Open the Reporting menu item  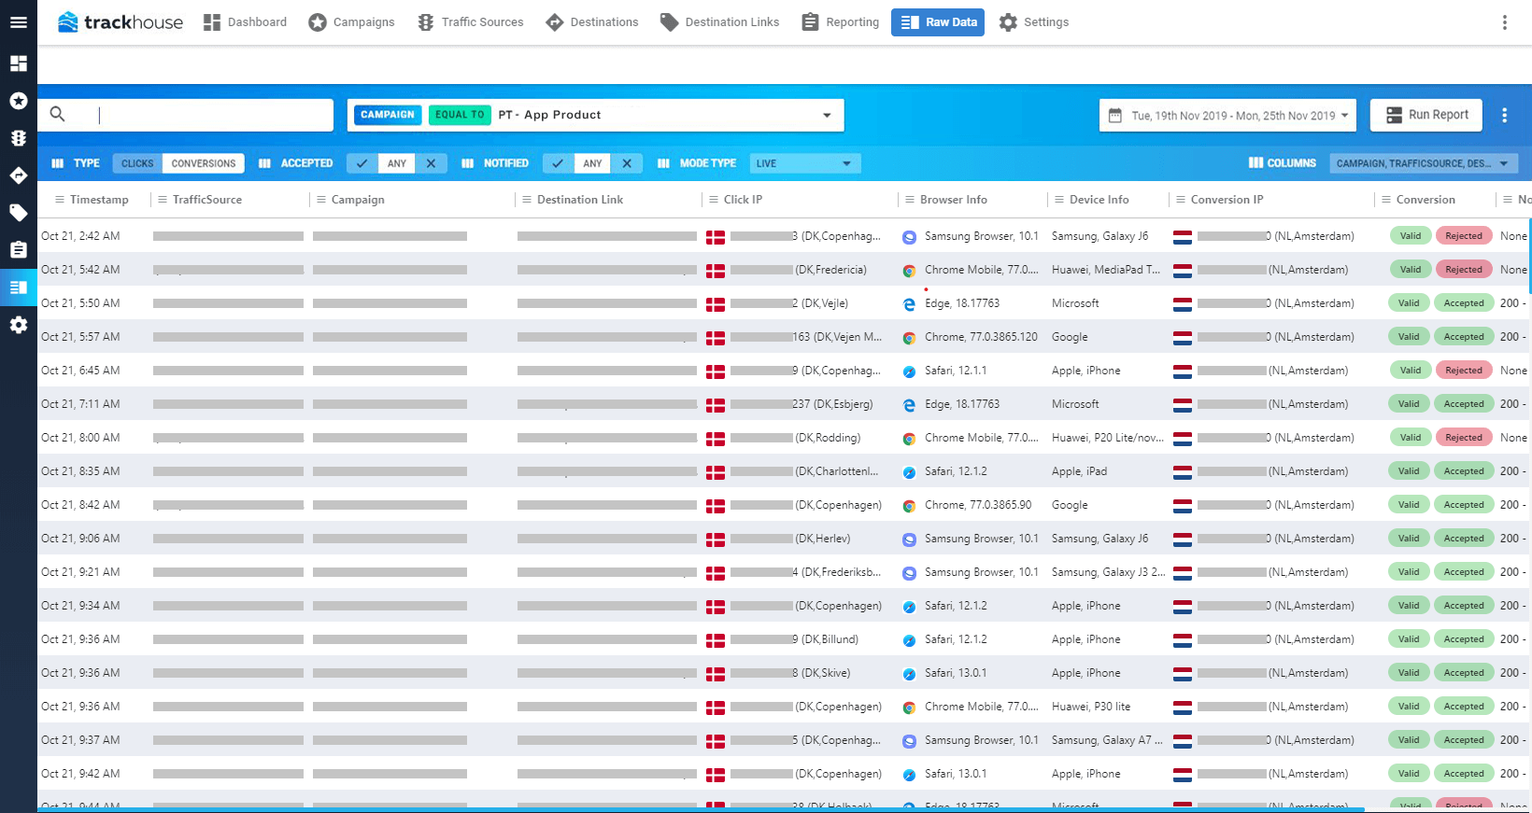point(841,22)
